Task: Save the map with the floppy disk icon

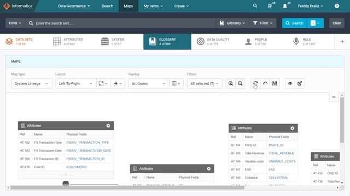Action: click(x=275, y=83)
